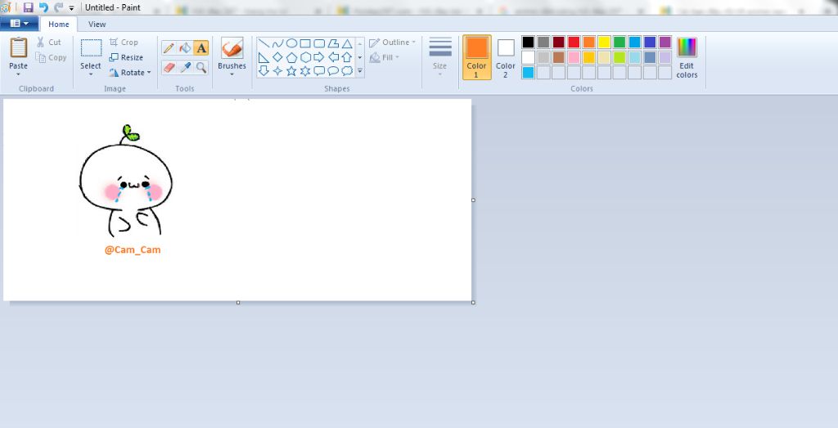Choose the Rectangle shape
The height and width of the screenshot is (428, 838).
(x=305, y=43)
